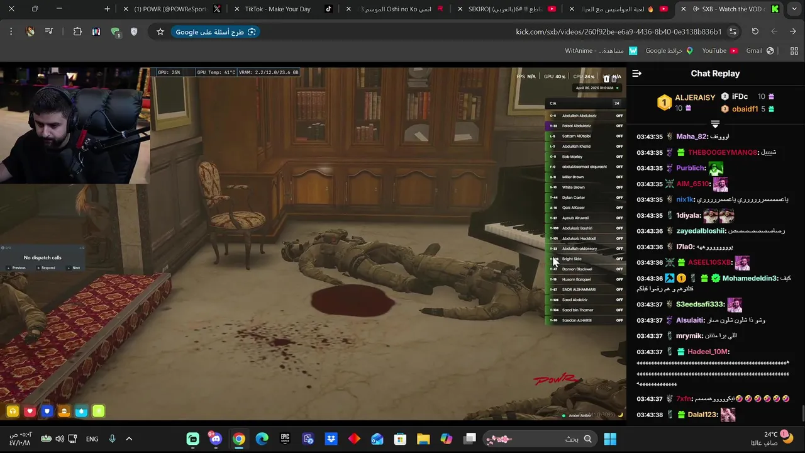805x453 pixels.
Task: Open a new browser tab
Action: 107,9
